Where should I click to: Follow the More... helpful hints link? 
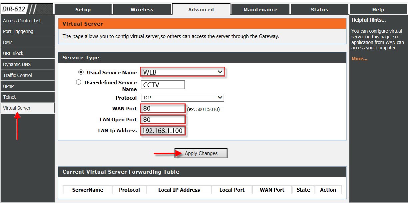(359, 59)
